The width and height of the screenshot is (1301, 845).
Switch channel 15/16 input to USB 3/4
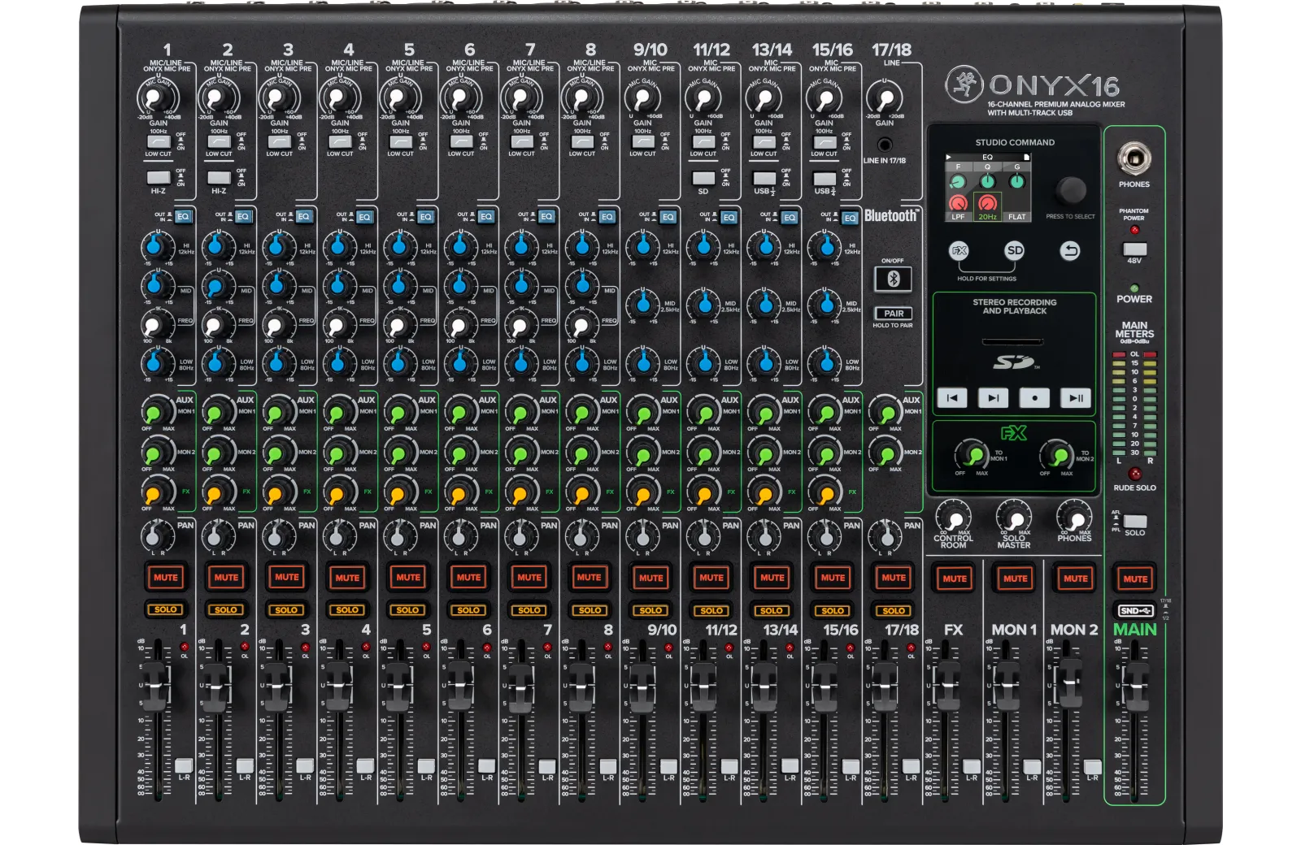click(x=825, y=178)
